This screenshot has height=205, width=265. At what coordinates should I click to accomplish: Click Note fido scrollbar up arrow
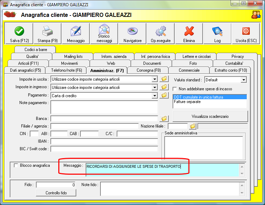(x=242, y=185)
